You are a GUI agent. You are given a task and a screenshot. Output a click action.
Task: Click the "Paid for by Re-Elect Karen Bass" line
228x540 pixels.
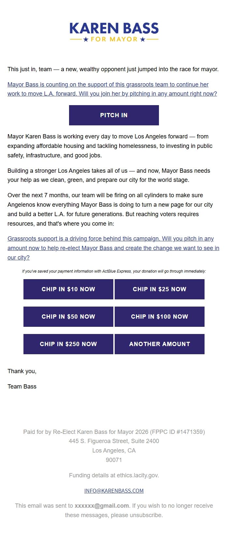[114, 432]
